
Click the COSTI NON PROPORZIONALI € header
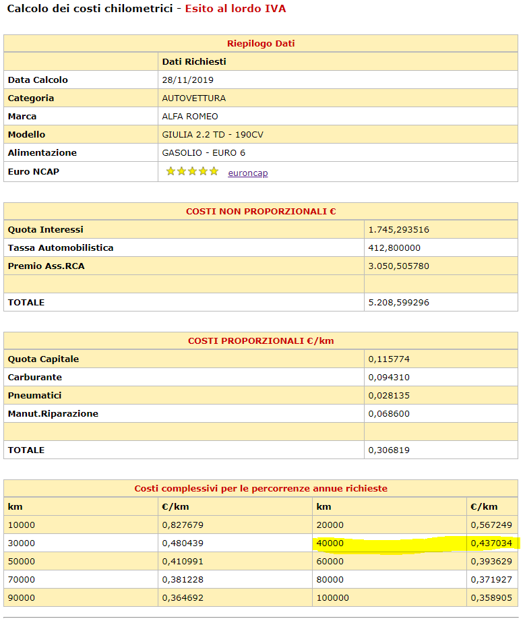[x=261, y=212]
